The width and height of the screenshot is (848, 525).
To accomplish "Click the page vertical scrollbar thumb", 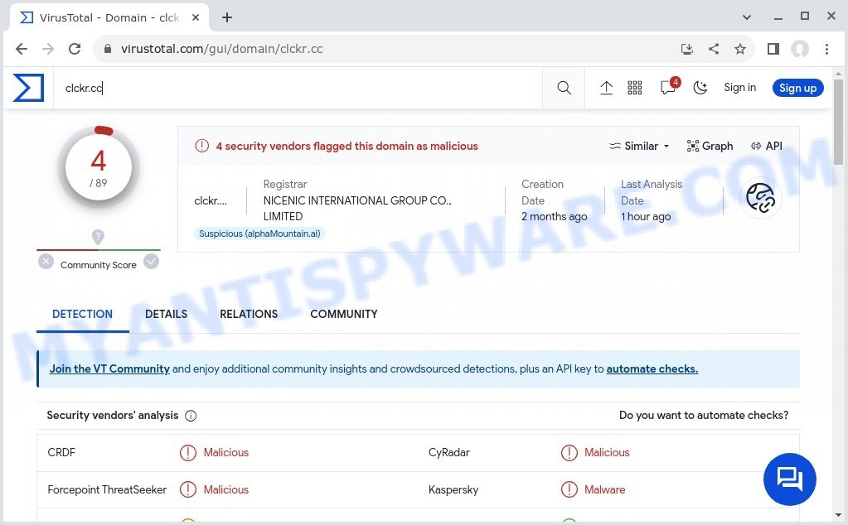I will pos(838,122).
